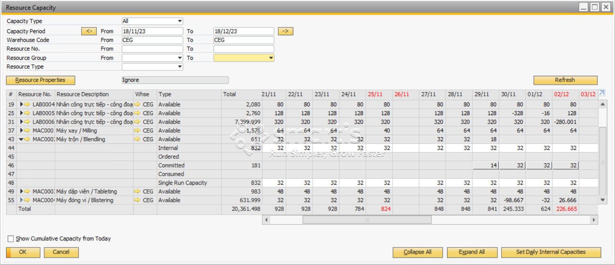
Task: Click the Refresh button
Action: click(565, 80)
